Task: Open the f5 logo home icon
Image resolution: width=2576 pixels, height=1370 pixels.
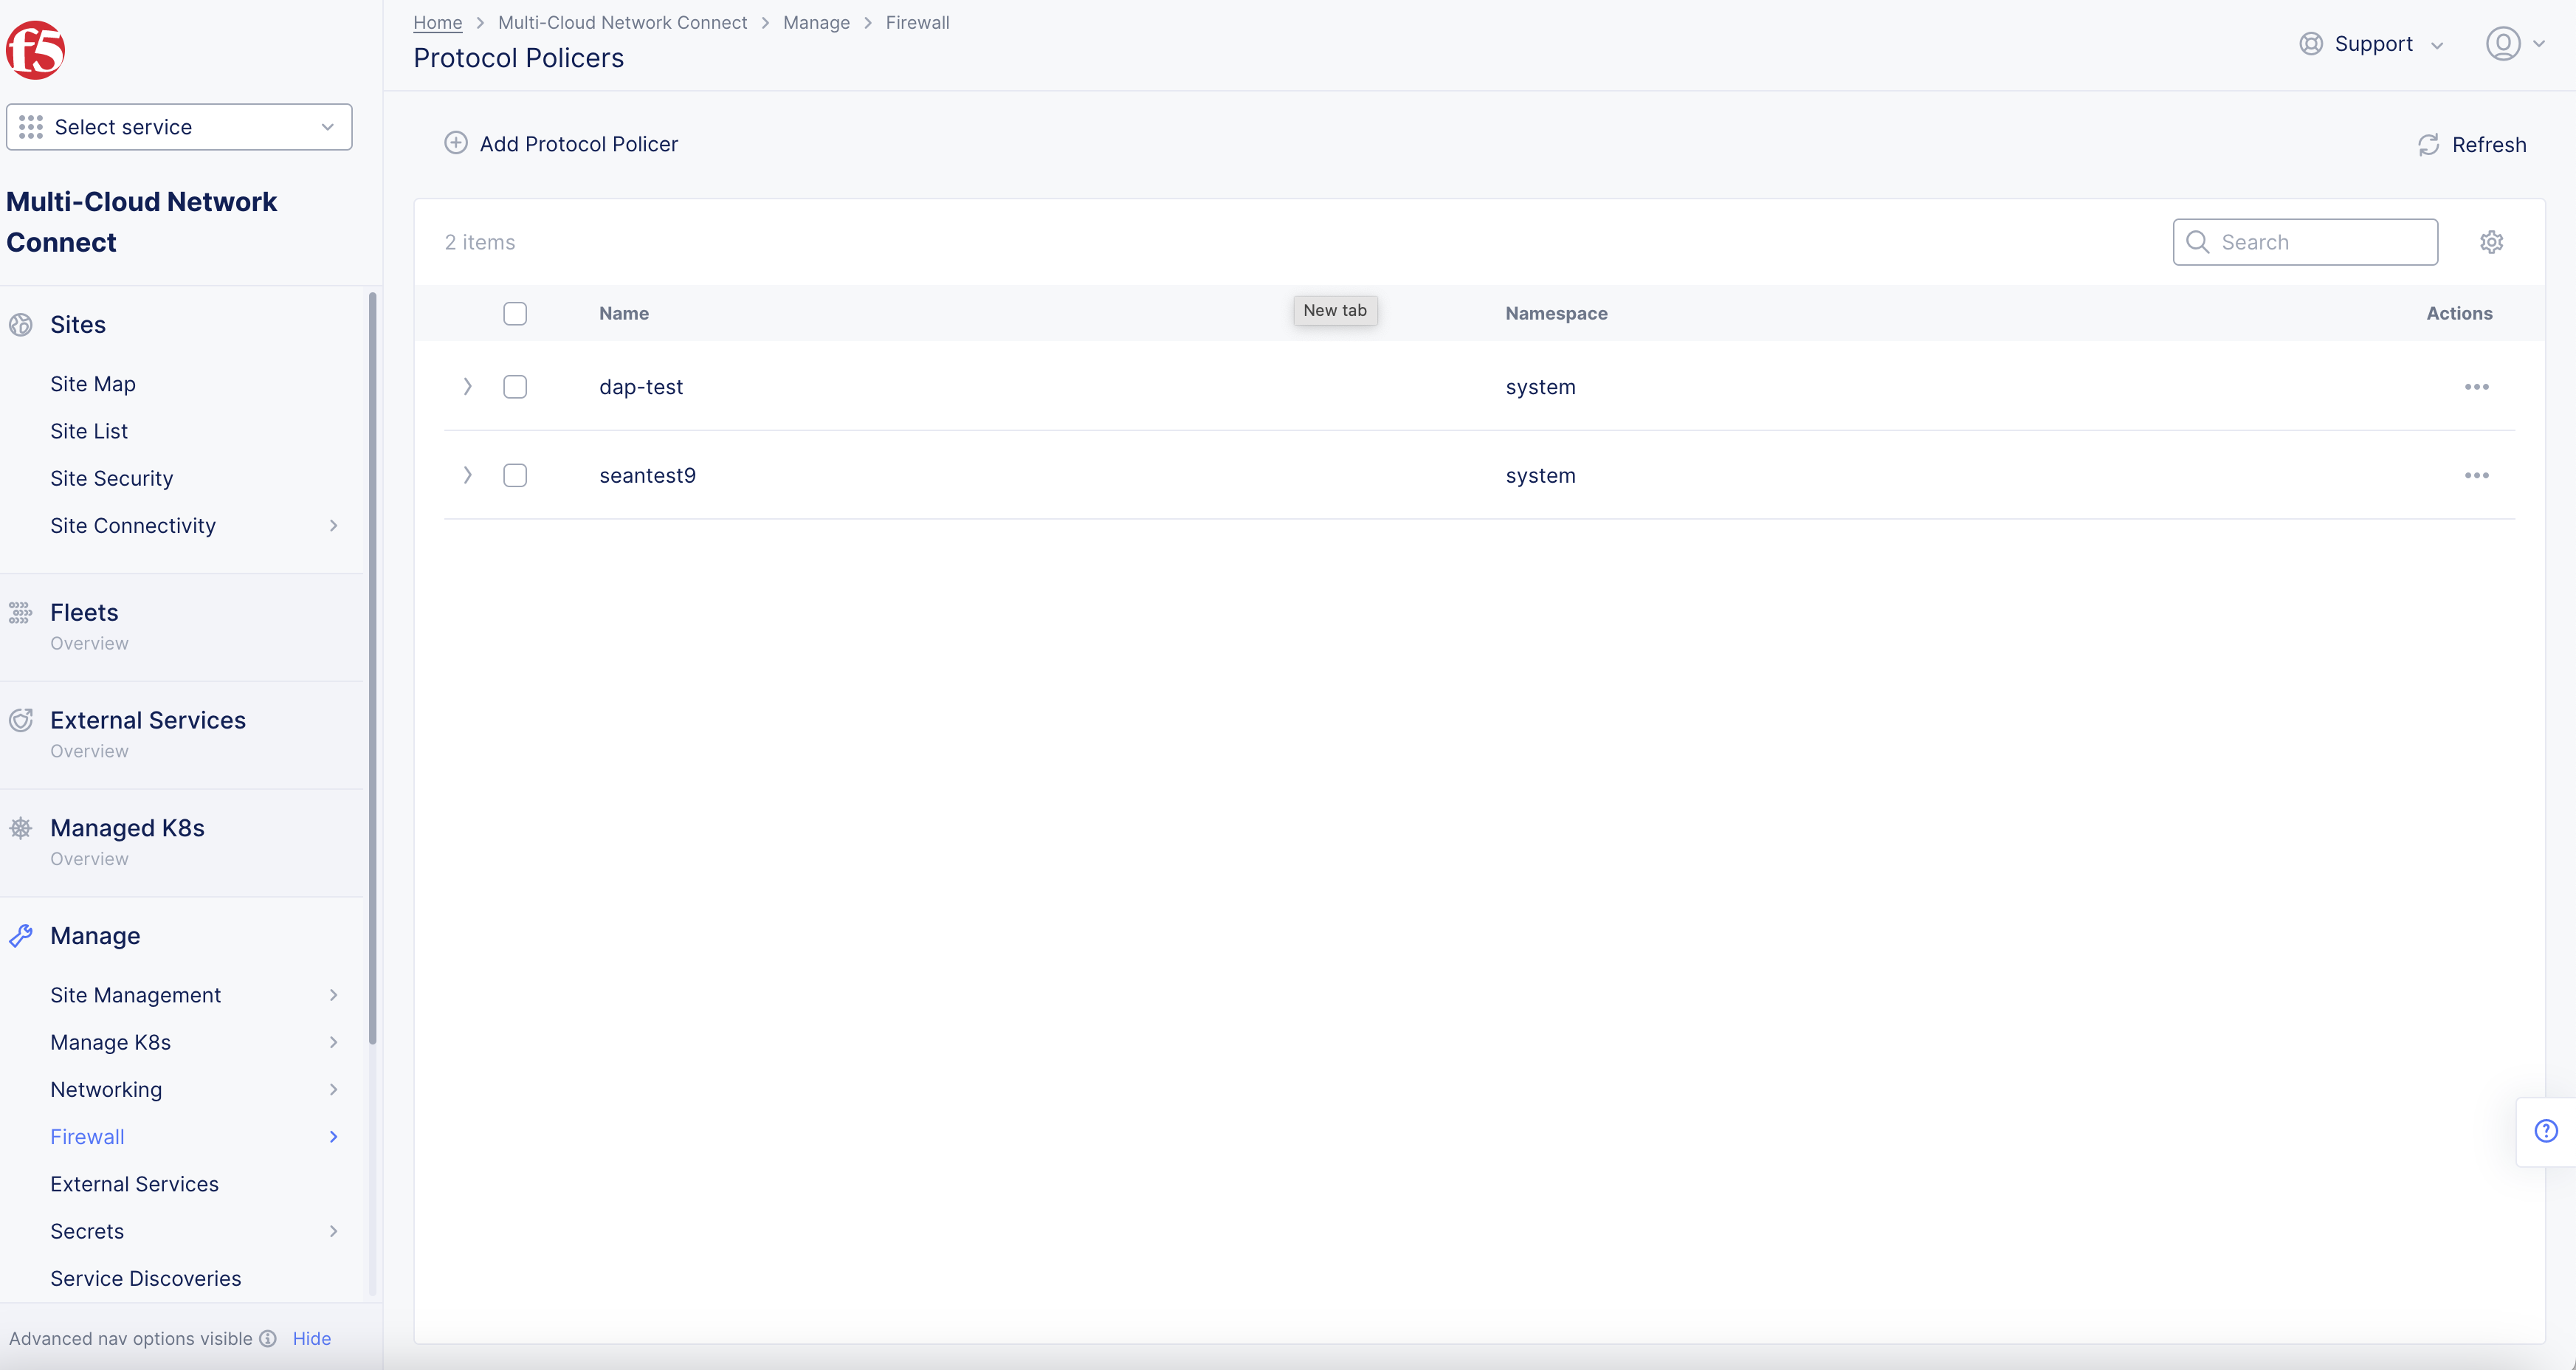Action: pyautogui.click(x=36, y=49)
